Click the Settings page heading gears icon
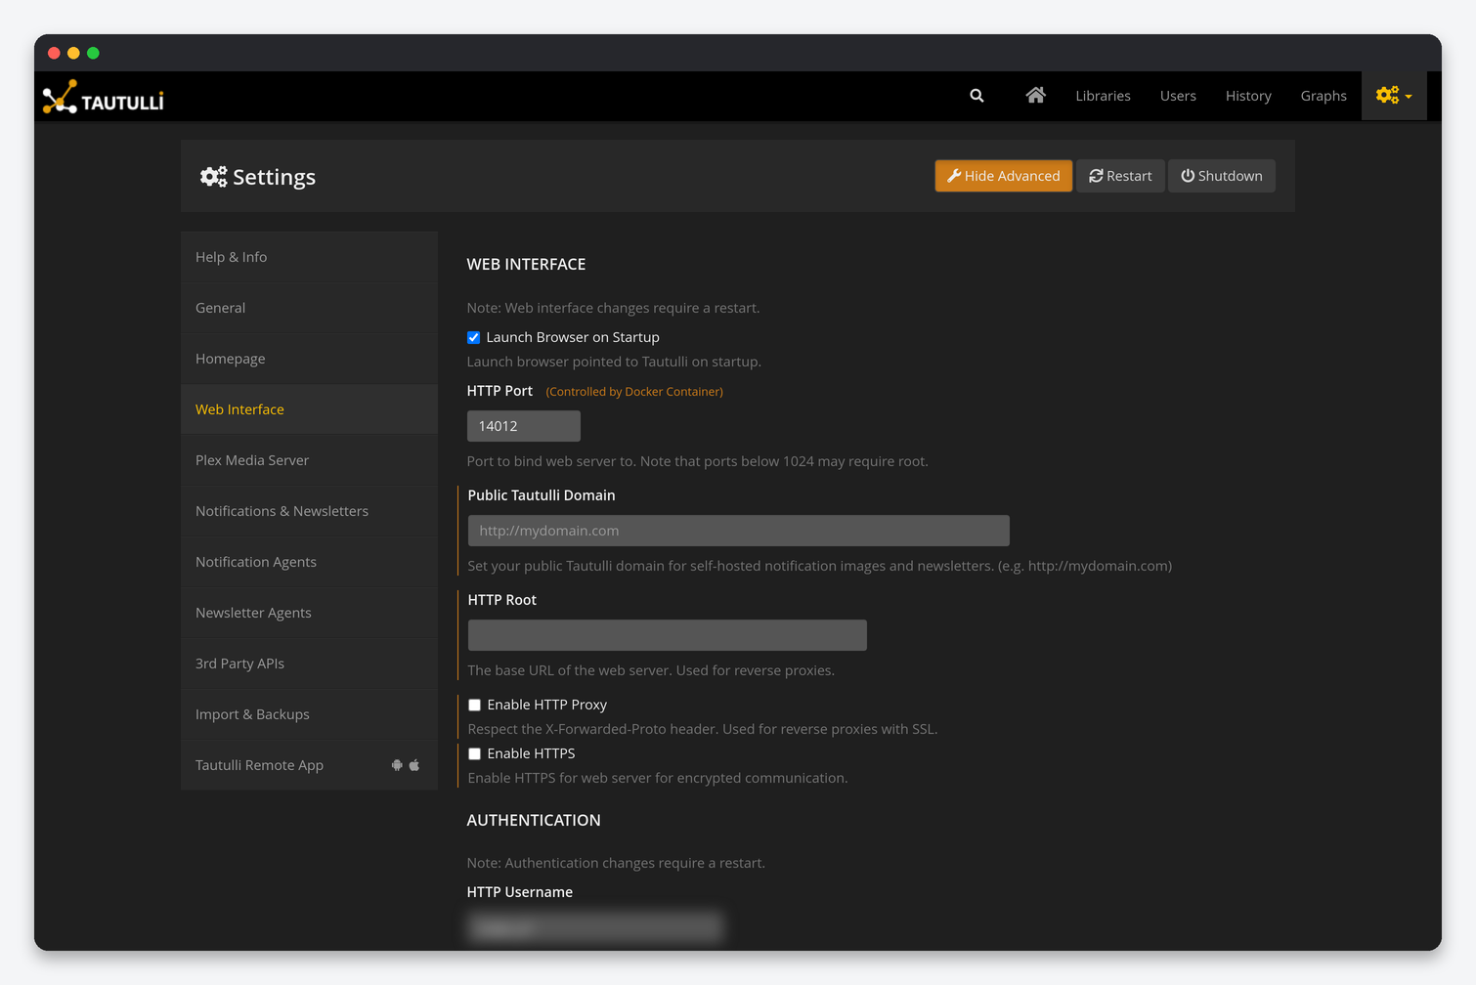Screen dimensions: 1476x985 pyautogui.click(x=214, y=177)
